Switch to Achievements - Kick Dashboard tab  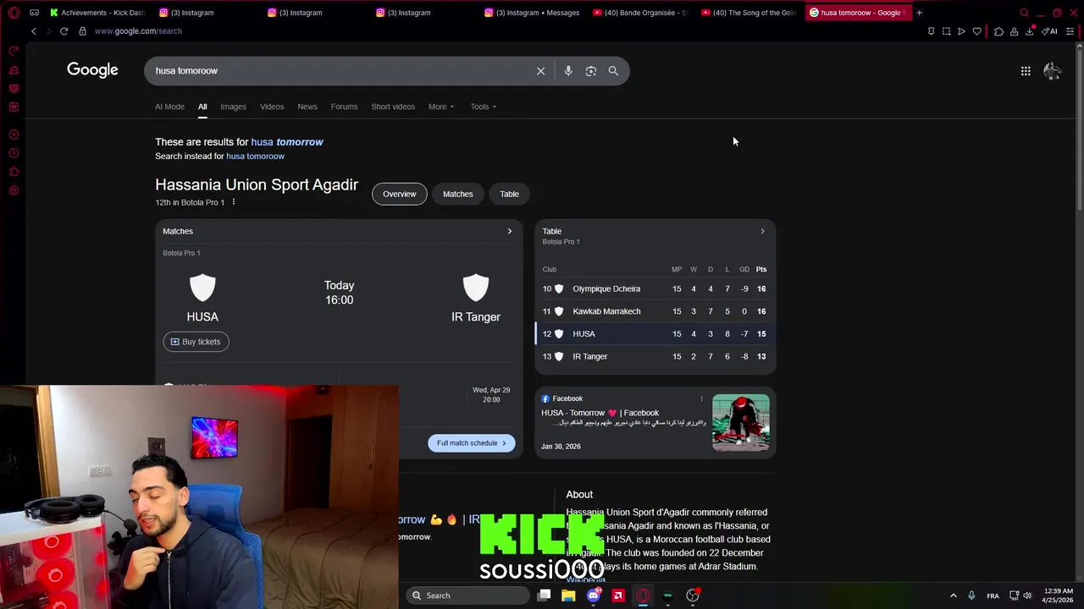pyautogui.click(x=97, y=13)
